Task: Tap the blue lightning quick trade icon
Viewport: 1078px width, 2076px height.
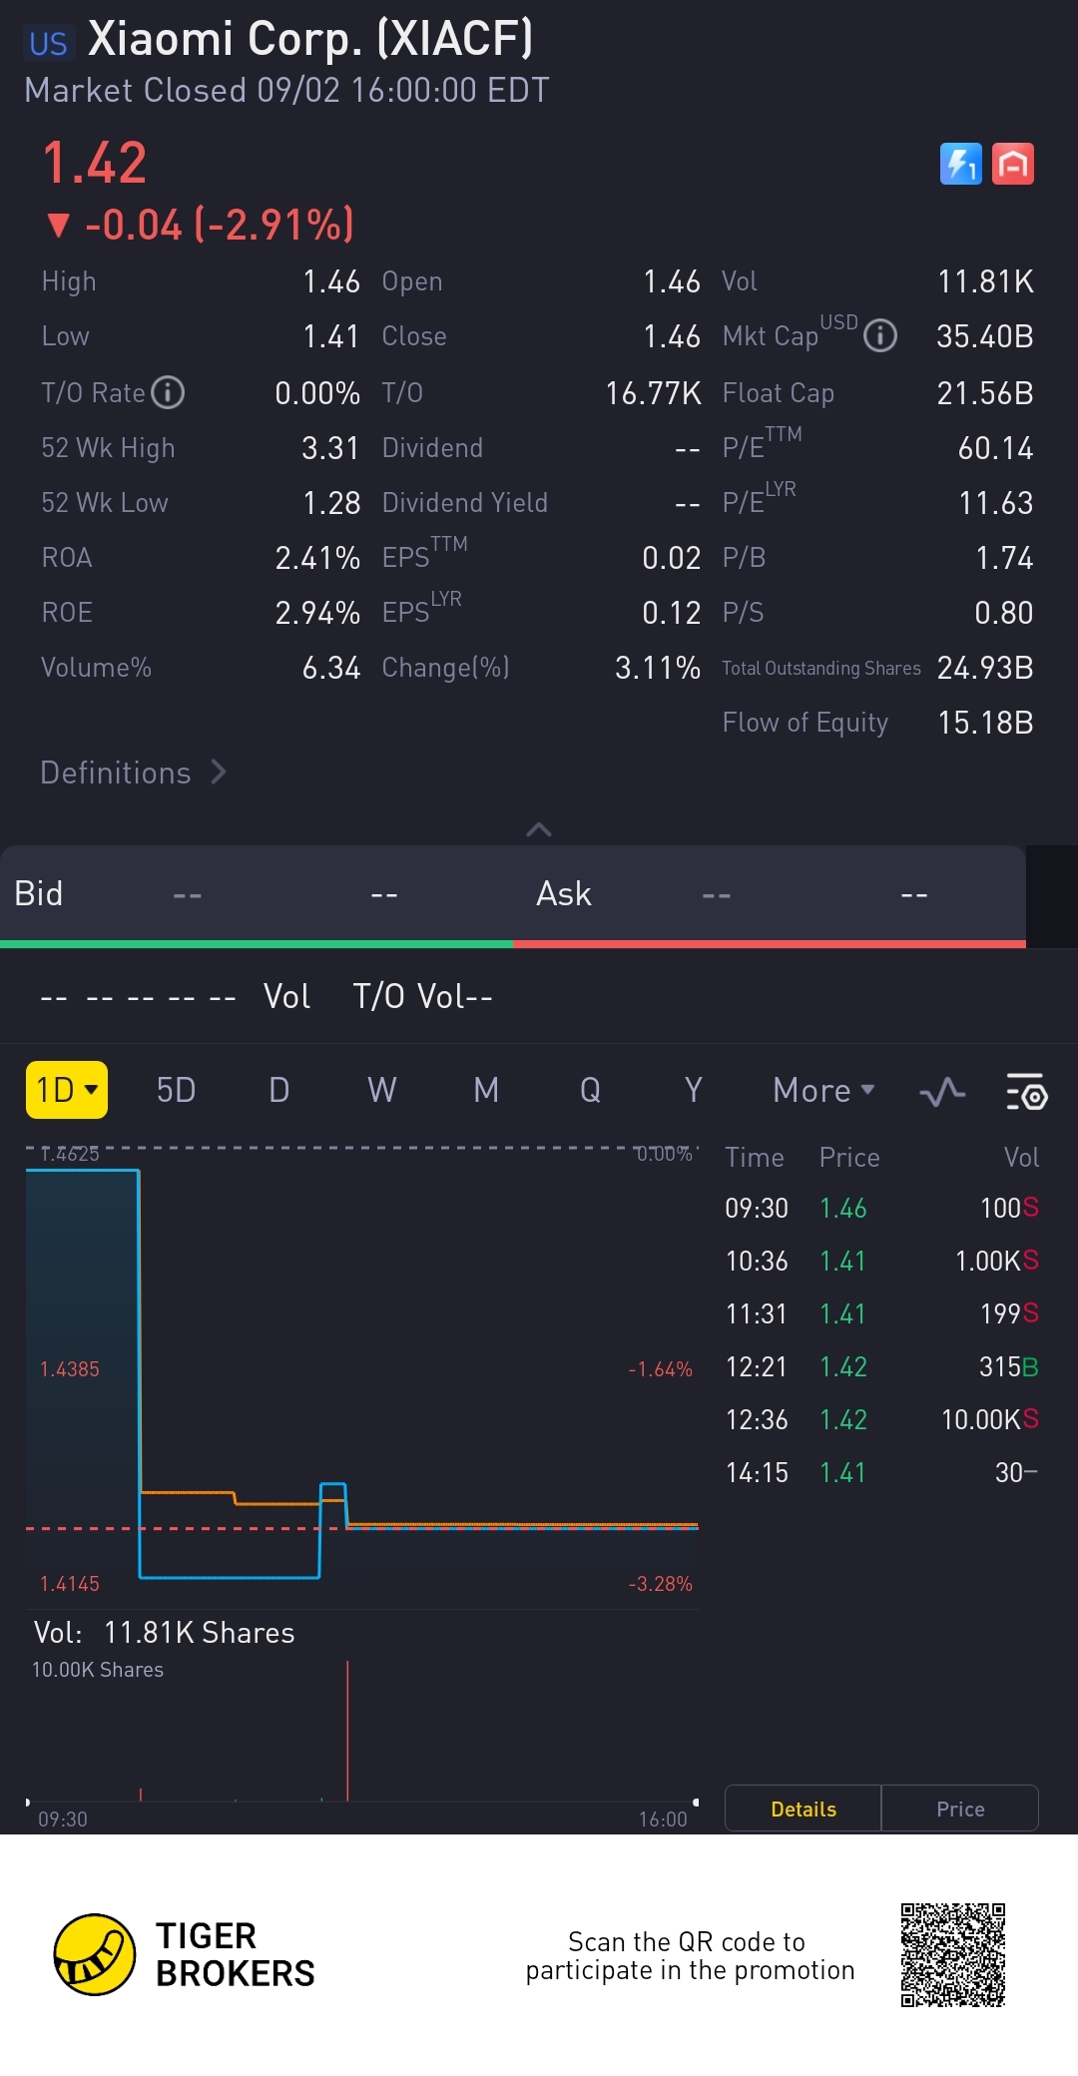Action: pyautogui.click(x=960, y=164)
